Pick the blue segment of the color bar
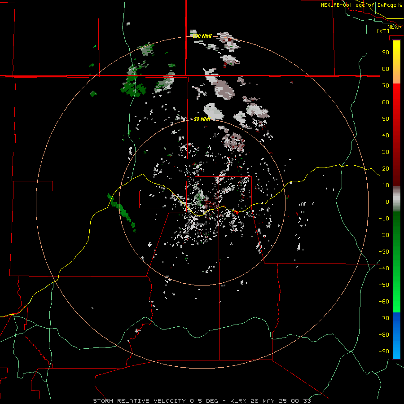The image size is (404, 404). pyautogui.click(x=396, y=336)
